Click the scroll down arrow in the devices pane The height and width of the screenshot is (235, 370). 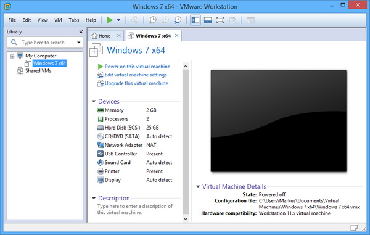tap(186, 219)
